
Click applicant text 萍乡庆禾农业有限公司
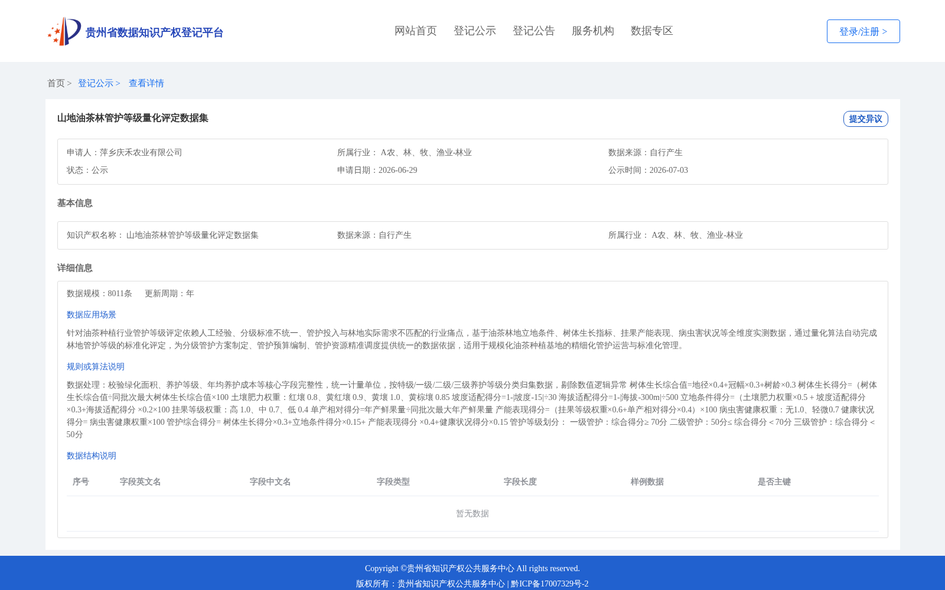tap(141, 152)
